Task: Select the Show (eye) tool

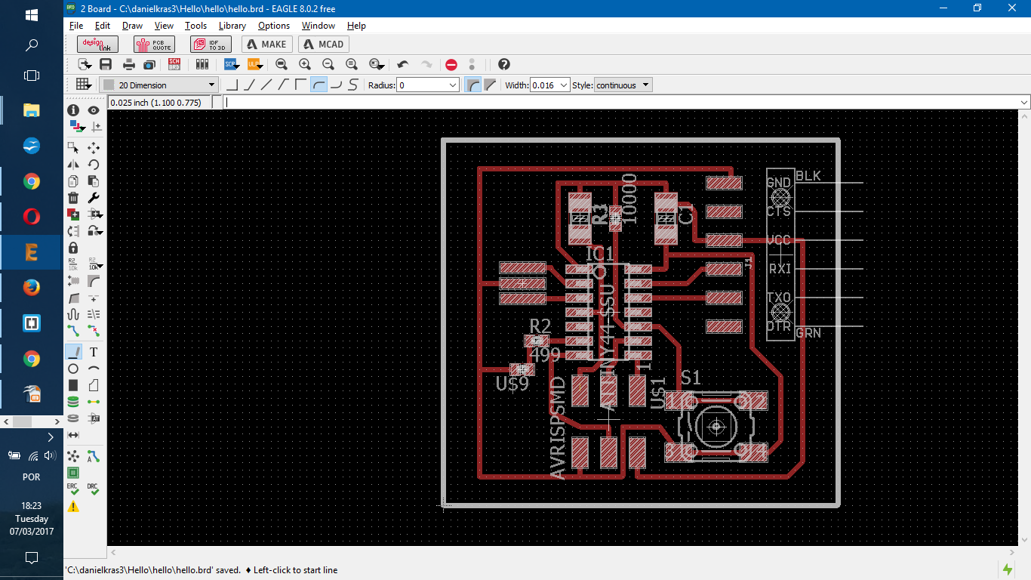Action: tap(94, 110)
